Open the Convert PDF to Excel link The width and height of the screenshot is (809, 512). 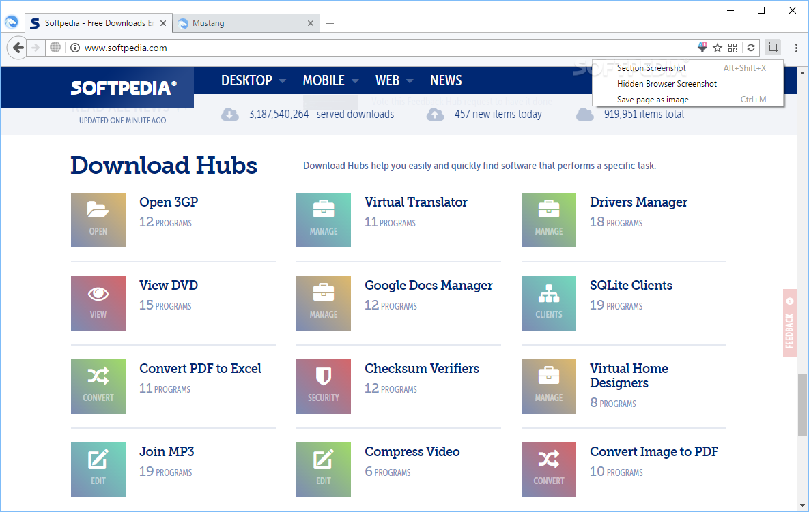200,368
